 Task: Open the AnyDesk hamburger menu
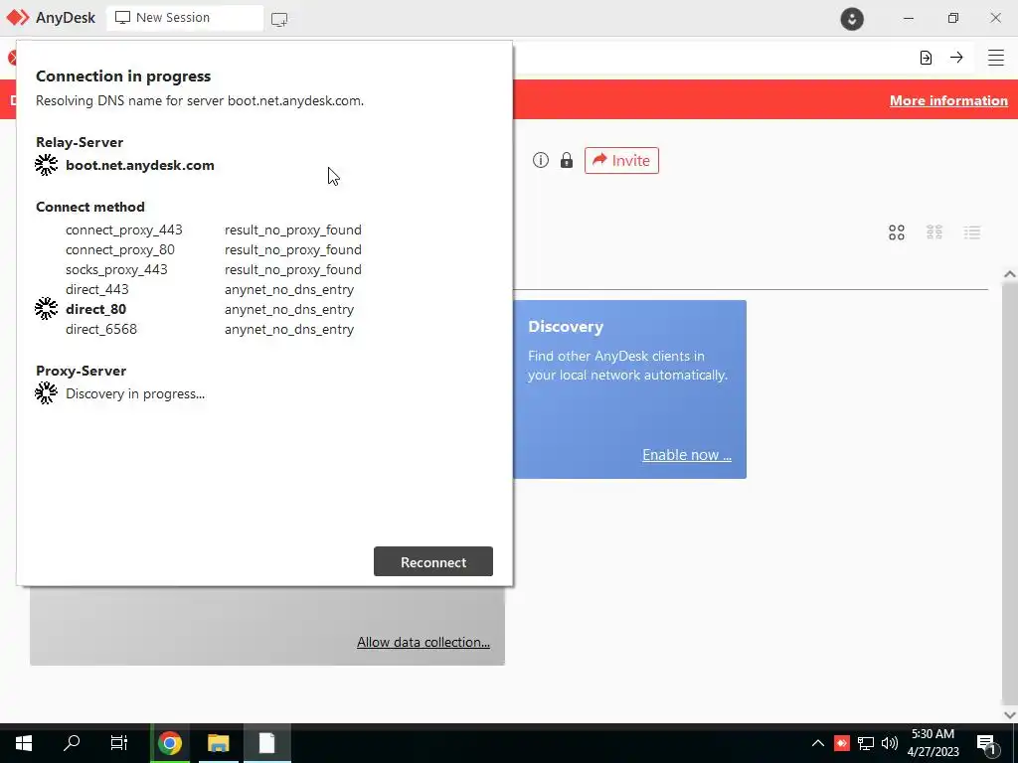coord(995,57)
